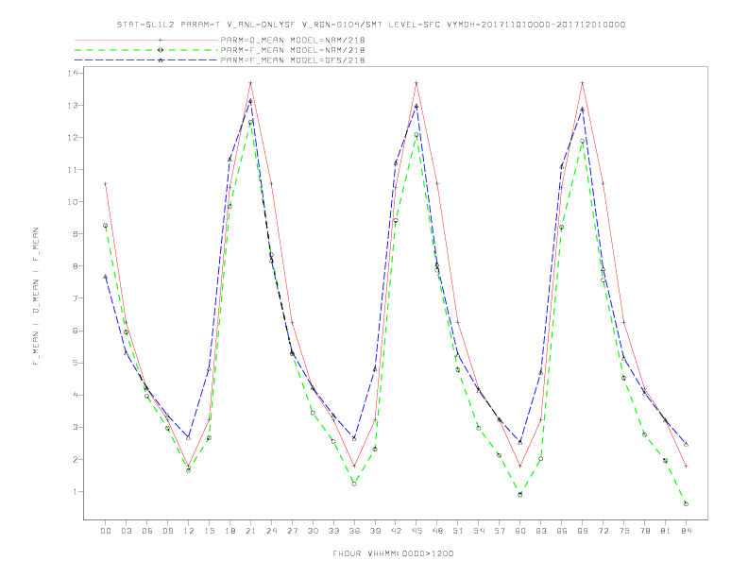
Task: Click the x-axis forecast hour label 81
Action: point(666,531)
